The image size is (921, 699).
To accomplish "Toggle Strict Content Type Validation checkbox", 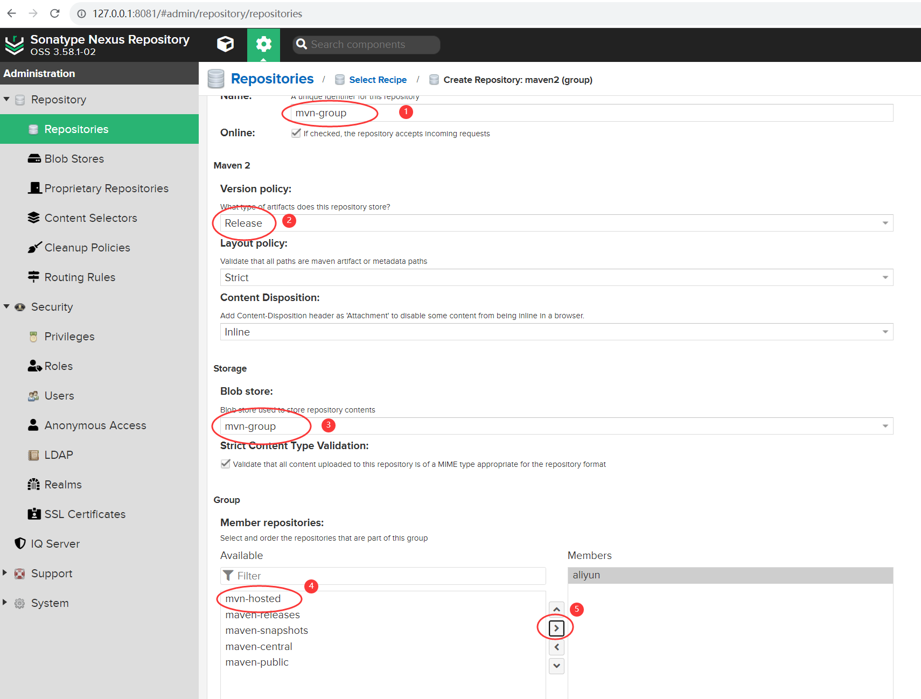I will click(x=226, y=464).
